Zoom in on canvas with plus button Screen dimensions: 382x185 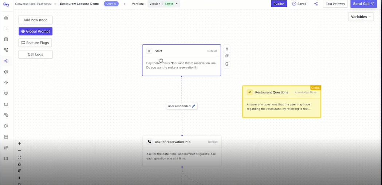tap(19, 144)
